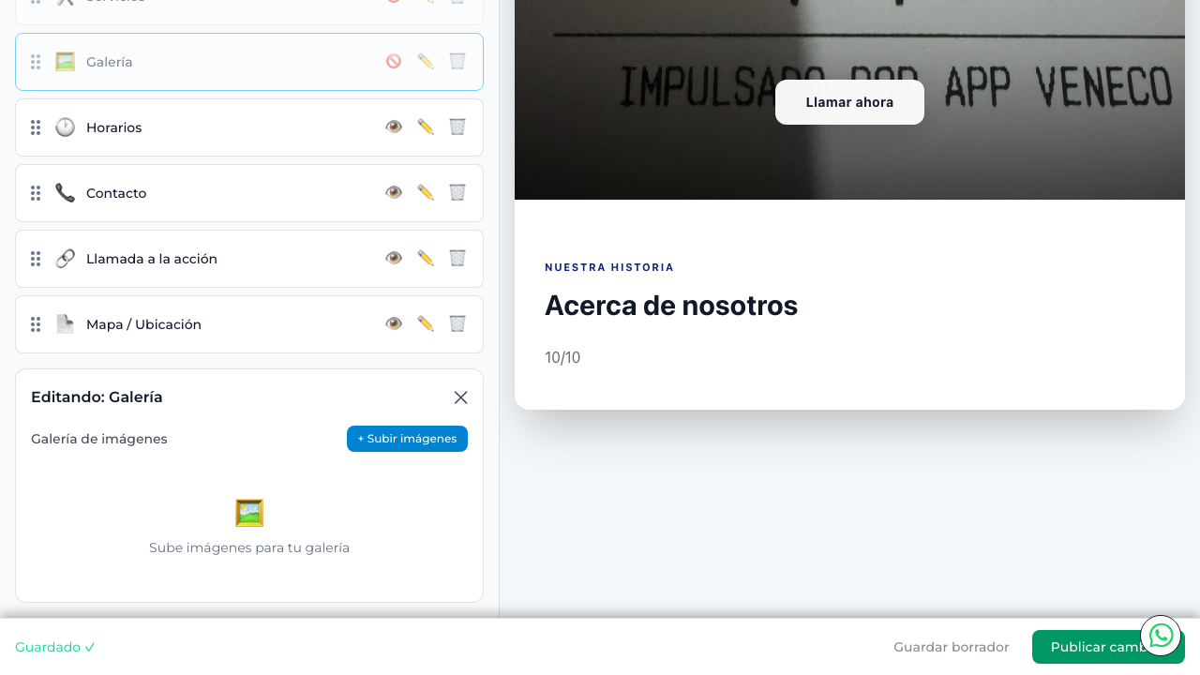Hide the Horarios section via eye icon
The height and width of the screenshot is (675, 1200).
394,127
